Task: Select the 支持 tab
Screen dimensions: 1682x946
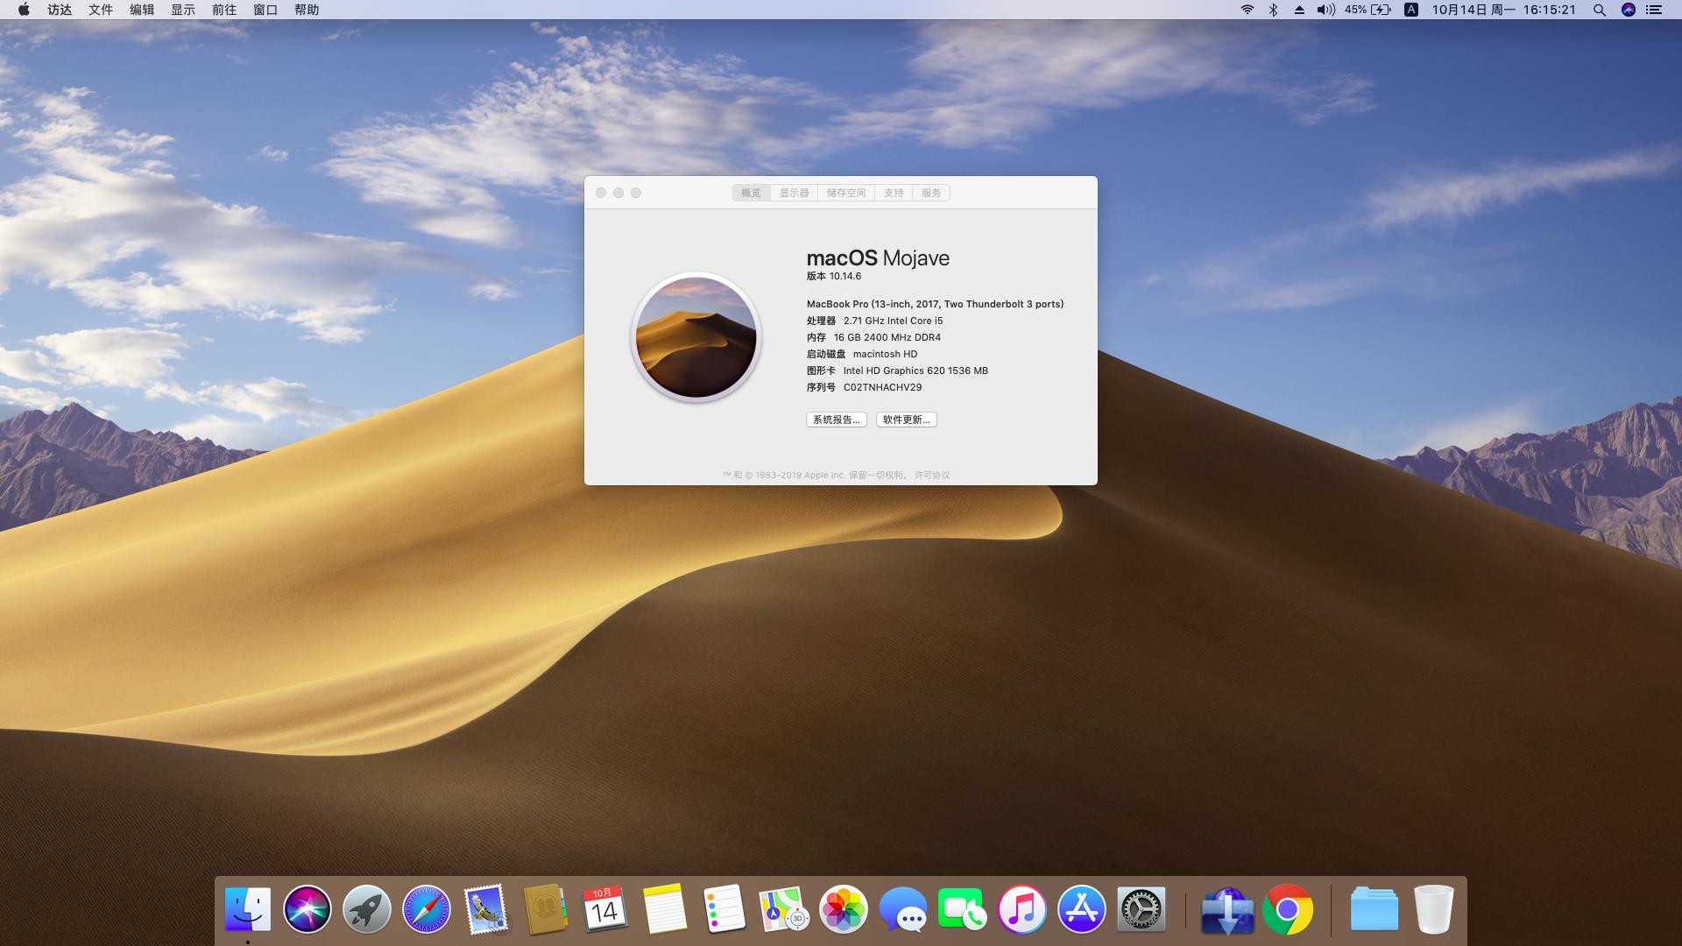Action: click(893, 193)
